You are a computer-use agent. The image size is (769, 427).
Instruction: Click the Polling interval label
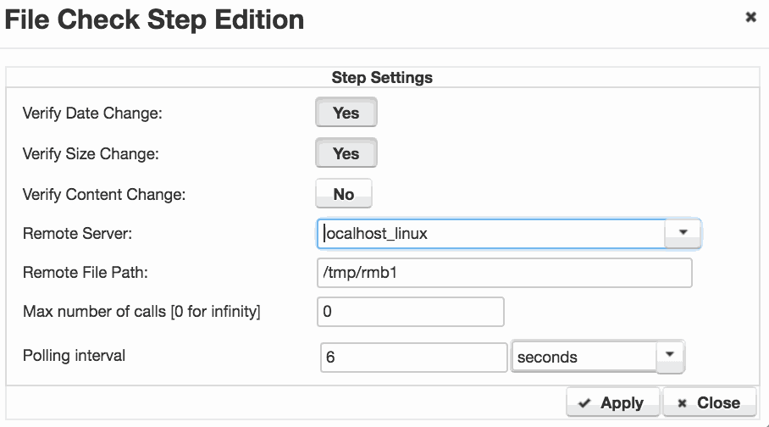pyautogui.click(x=74, y=355)
